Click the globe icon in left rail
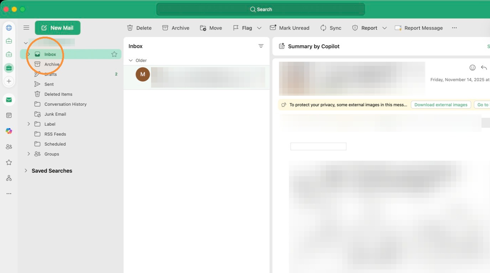The width and height of the screenshot is (490, 273). coord(9,28)
